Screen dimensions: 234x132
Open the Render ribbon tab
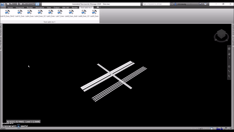[x=75, y=8]
